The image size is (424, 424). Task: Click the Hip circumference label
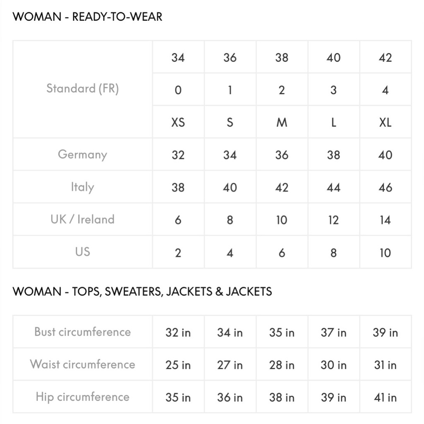[x=83, y=397]
